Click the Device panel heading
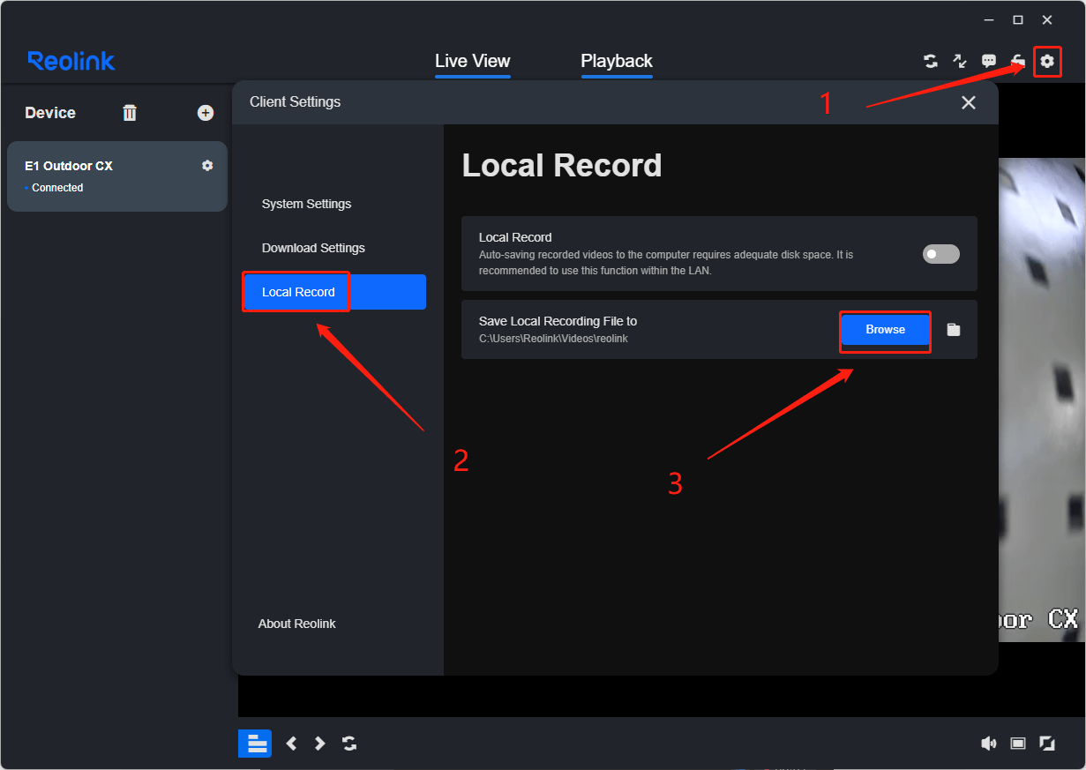Screen dimensions: 1086x770 pyautogui.click(x=50, y=113)
